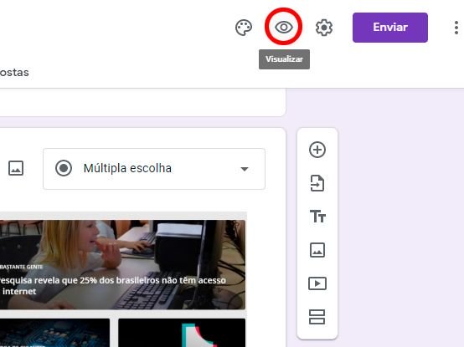464x347 pixels.
Task: Open the Múltipla escolha question type dropdown
Action: 154,169
